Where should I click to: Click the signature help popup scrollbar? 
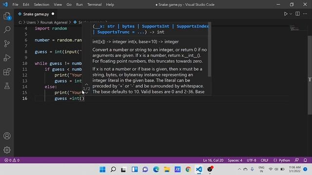click(x=209, y=50)
